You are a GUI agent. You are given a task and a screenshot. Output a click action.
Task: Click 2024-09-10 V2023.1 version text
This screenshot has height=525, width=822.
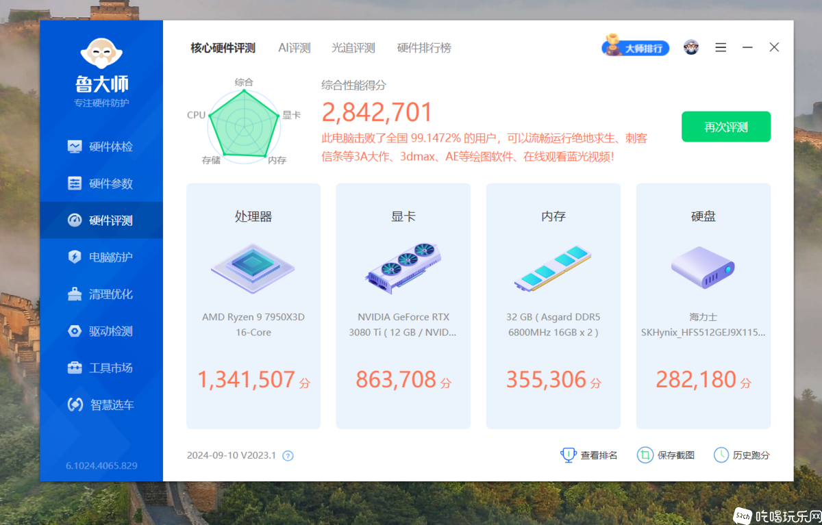point(232,455)
